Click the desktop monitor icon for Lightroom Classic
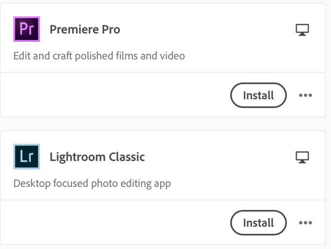 [302, 157]
